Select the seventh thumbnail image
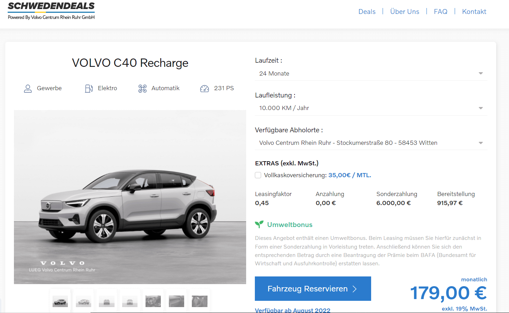This screenshot has width=509, height=313. (x=199, y=301)
